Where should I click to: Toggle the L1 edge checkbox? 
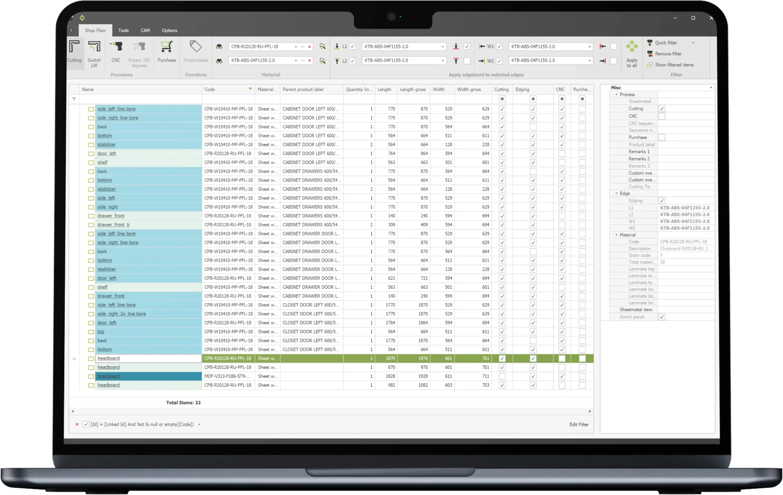click(352, 47)
